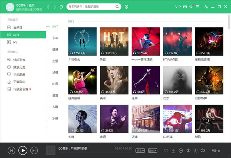
Task: Start playback with the play button
Action: coord(23,150)
